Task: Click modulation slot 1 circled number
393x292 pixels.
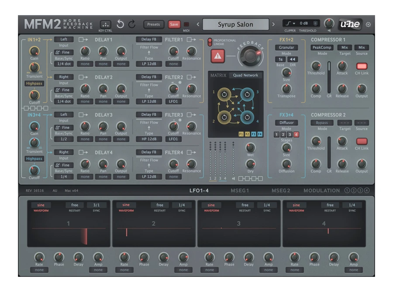Action: (x=347, y=190)
